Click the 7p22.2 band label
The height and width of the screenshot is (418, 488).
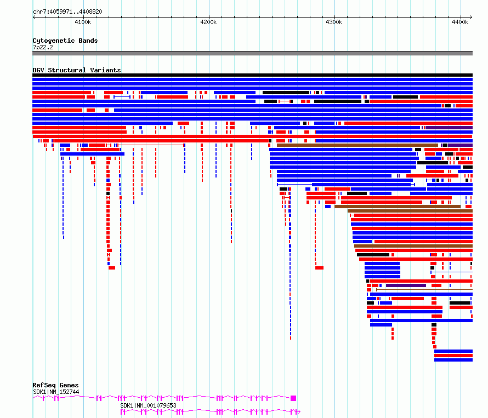(43, 47)
